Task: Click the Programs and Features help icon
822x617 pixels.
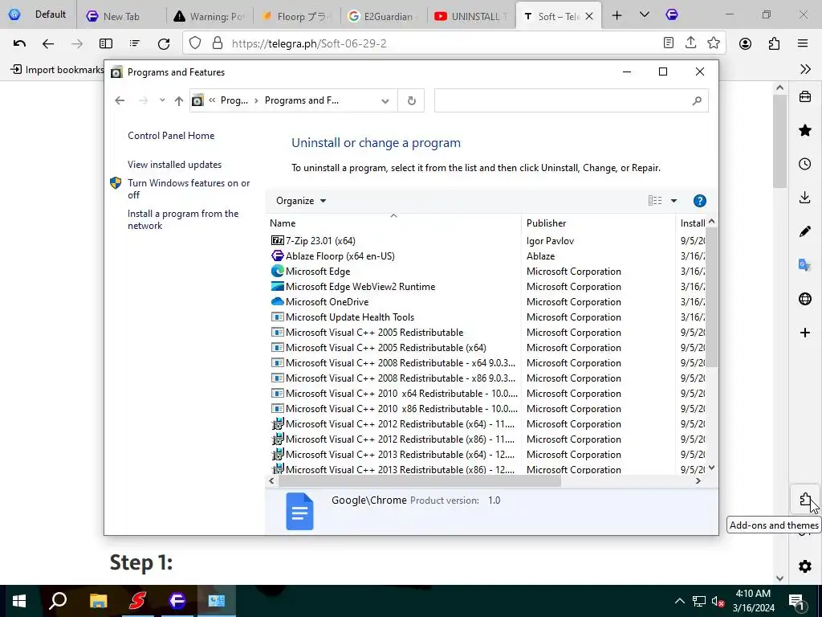Action: tap(699, 201)
